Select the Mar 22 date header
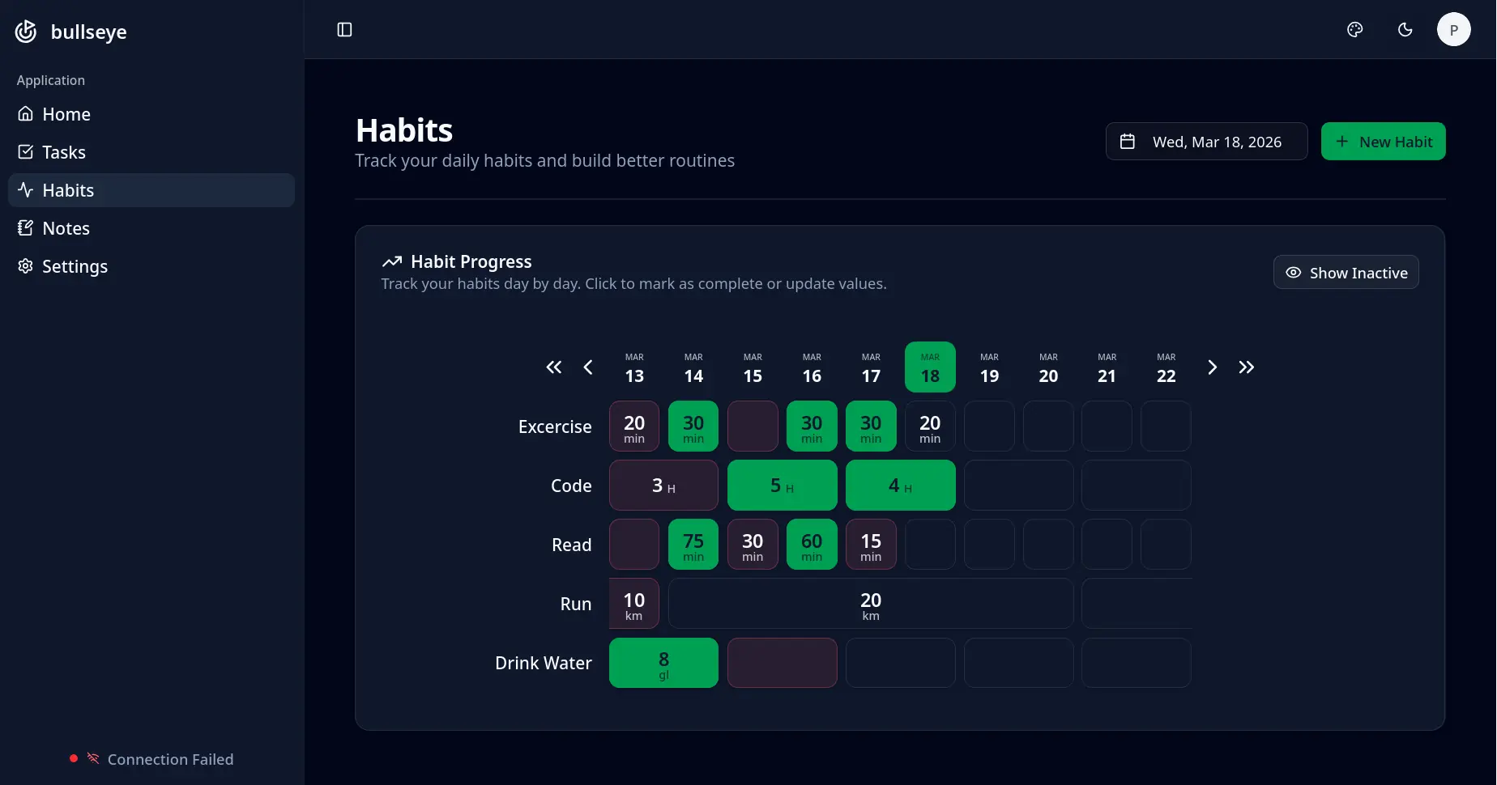 pyautogui.click(x=1166, y=367)
